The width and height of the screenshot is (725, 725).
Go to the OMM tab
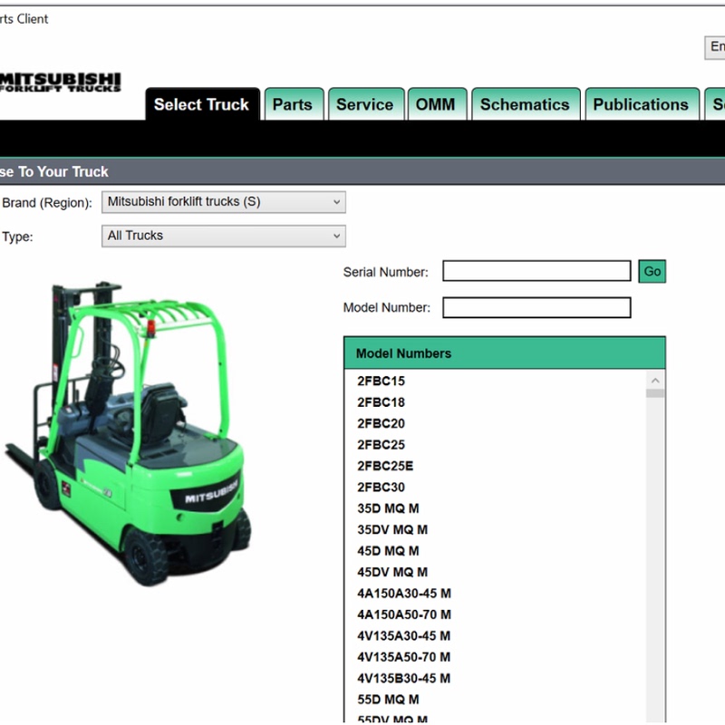pyautogui.click(x=437, y=104)
